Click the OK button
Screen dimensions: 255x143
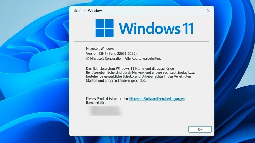click(200, 129)
